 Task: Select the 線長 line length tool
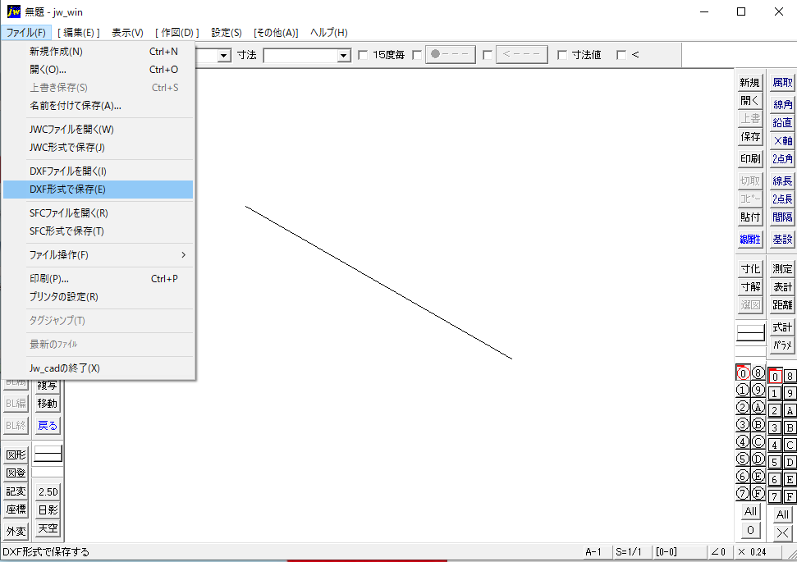click(x=782, y=180)
